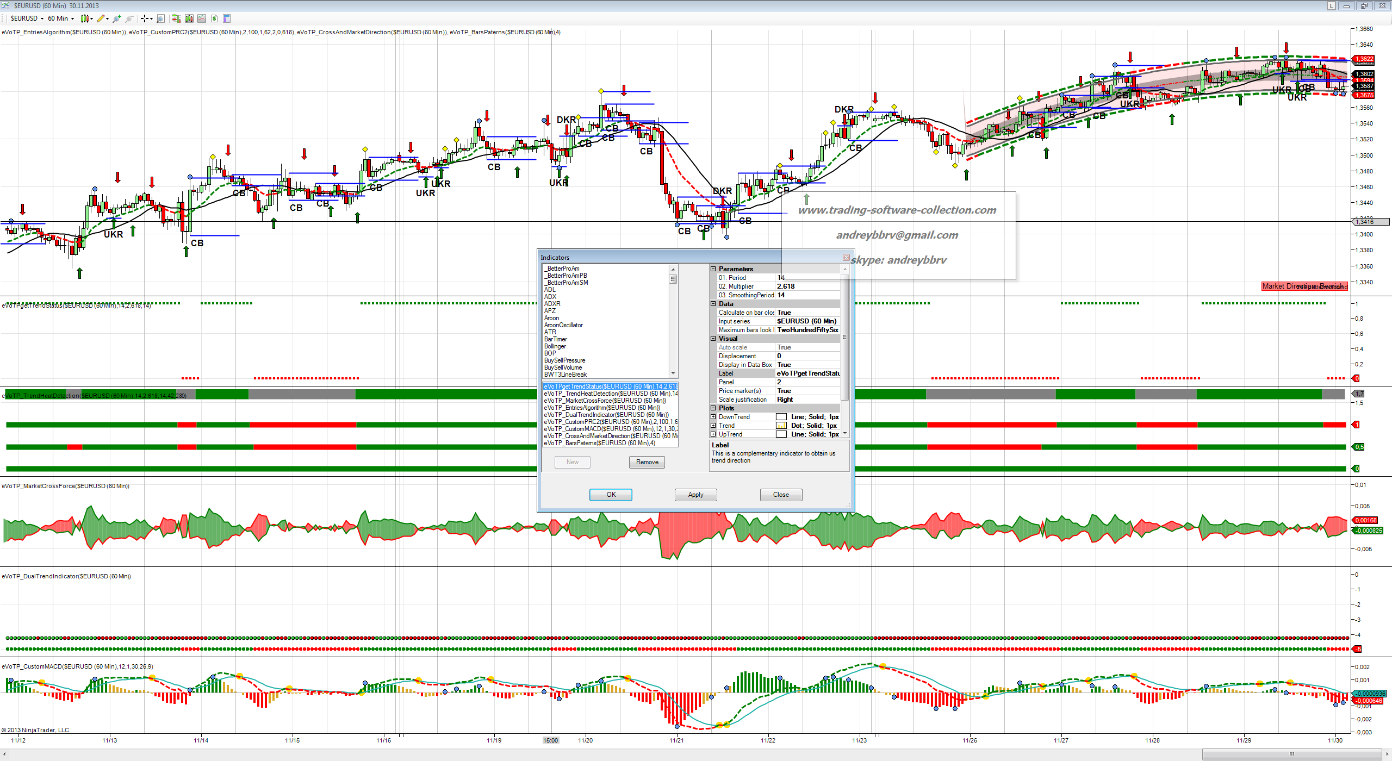Click the Multiplier value field
1392x761 pixels.
pyautogui.click(x=807, y=286)
